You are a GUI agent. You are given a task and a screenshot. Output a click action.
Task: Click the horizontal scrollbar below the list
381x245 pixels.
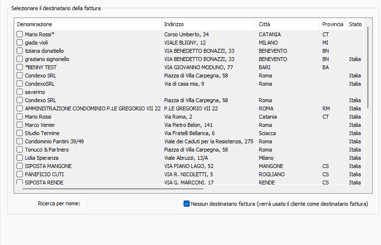tap(109, 189)
